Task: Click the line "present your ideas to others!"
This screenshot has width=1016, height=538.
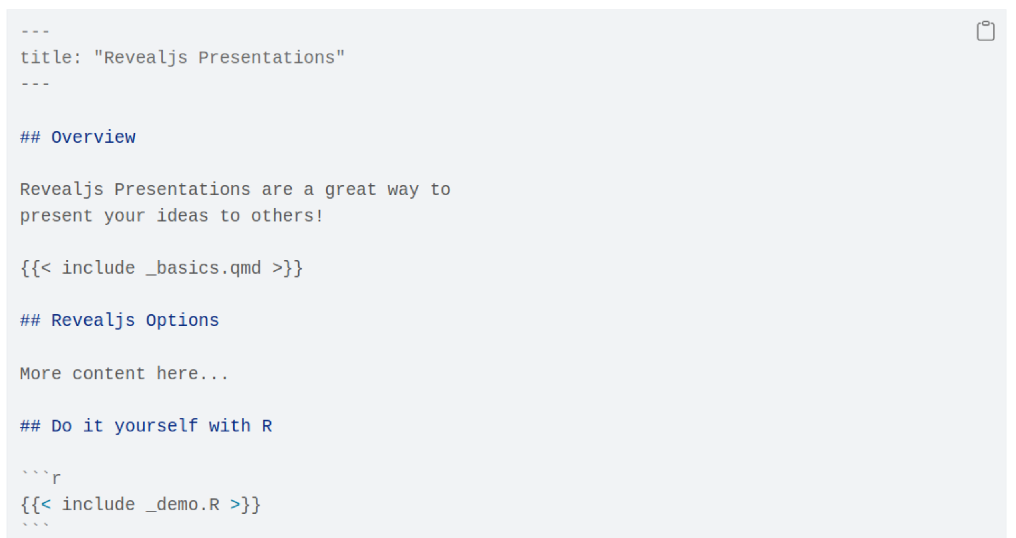Action: (171, 216)
